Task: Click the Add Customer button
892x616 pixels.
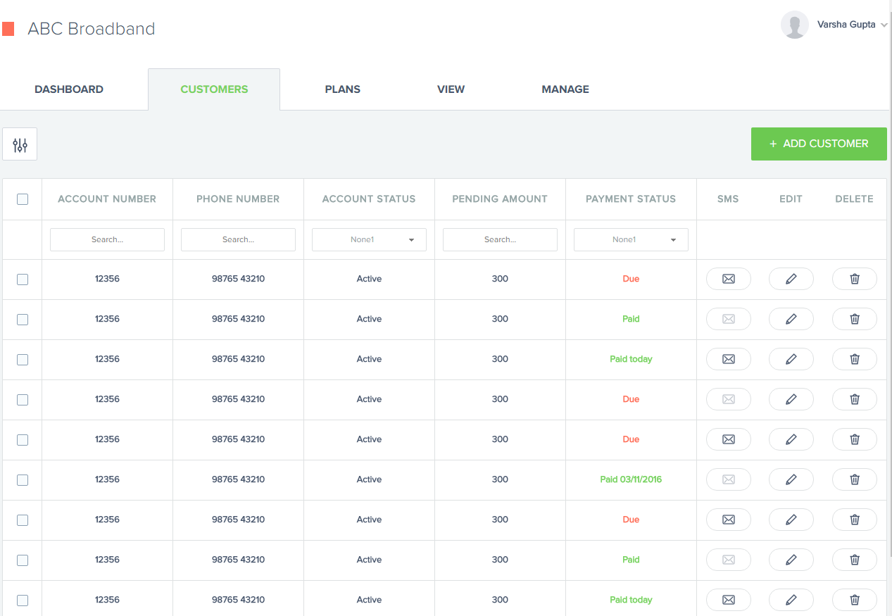Action: (x=818, y=144)
